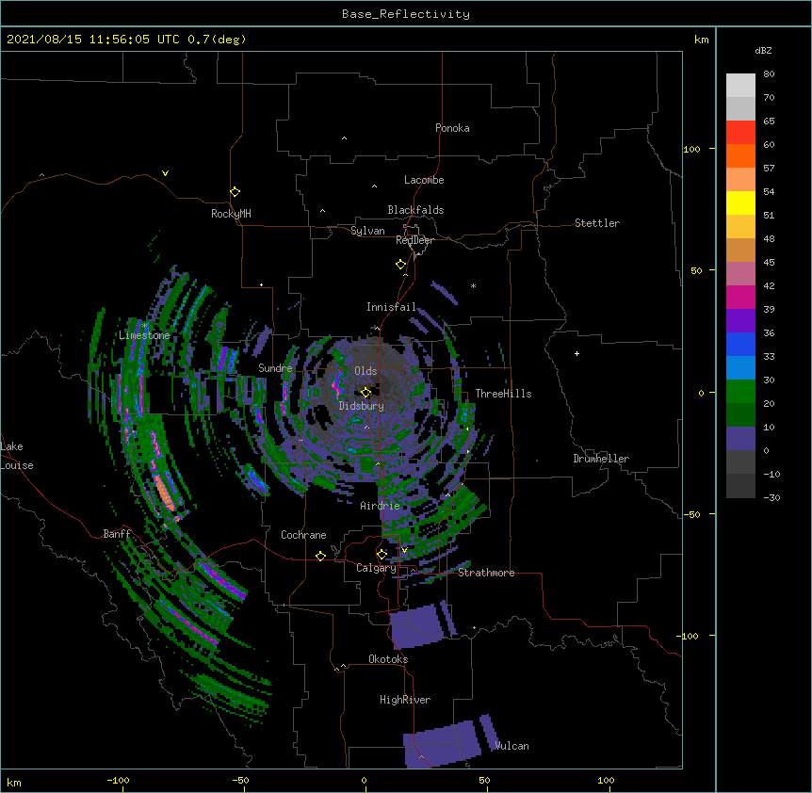This screenshot has height=793, width=812.
Task: Click the RedDeer city label
Action: (x=414, y=240)
